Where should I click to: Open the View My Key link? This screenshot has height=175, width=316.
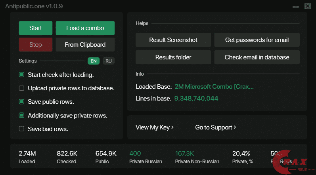[155, 127]
